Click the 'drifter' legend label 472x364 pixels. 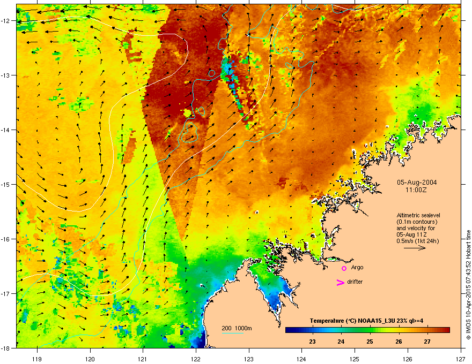click(355, 282)
